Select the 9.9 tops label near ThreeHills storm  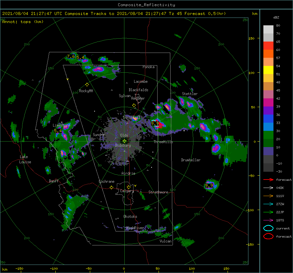click(155, 123)
